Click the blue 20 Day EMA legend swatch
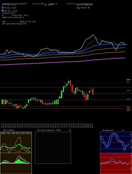The height and width of the screenshot is (174, 132). [3, 4]
